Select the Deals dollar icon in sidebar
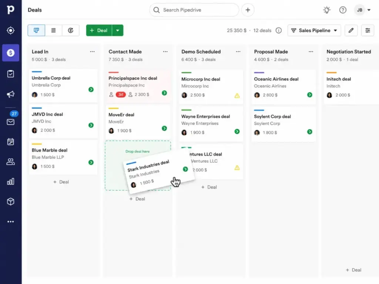This screenshot has height=284, width=379. click(x=11, y=53)
